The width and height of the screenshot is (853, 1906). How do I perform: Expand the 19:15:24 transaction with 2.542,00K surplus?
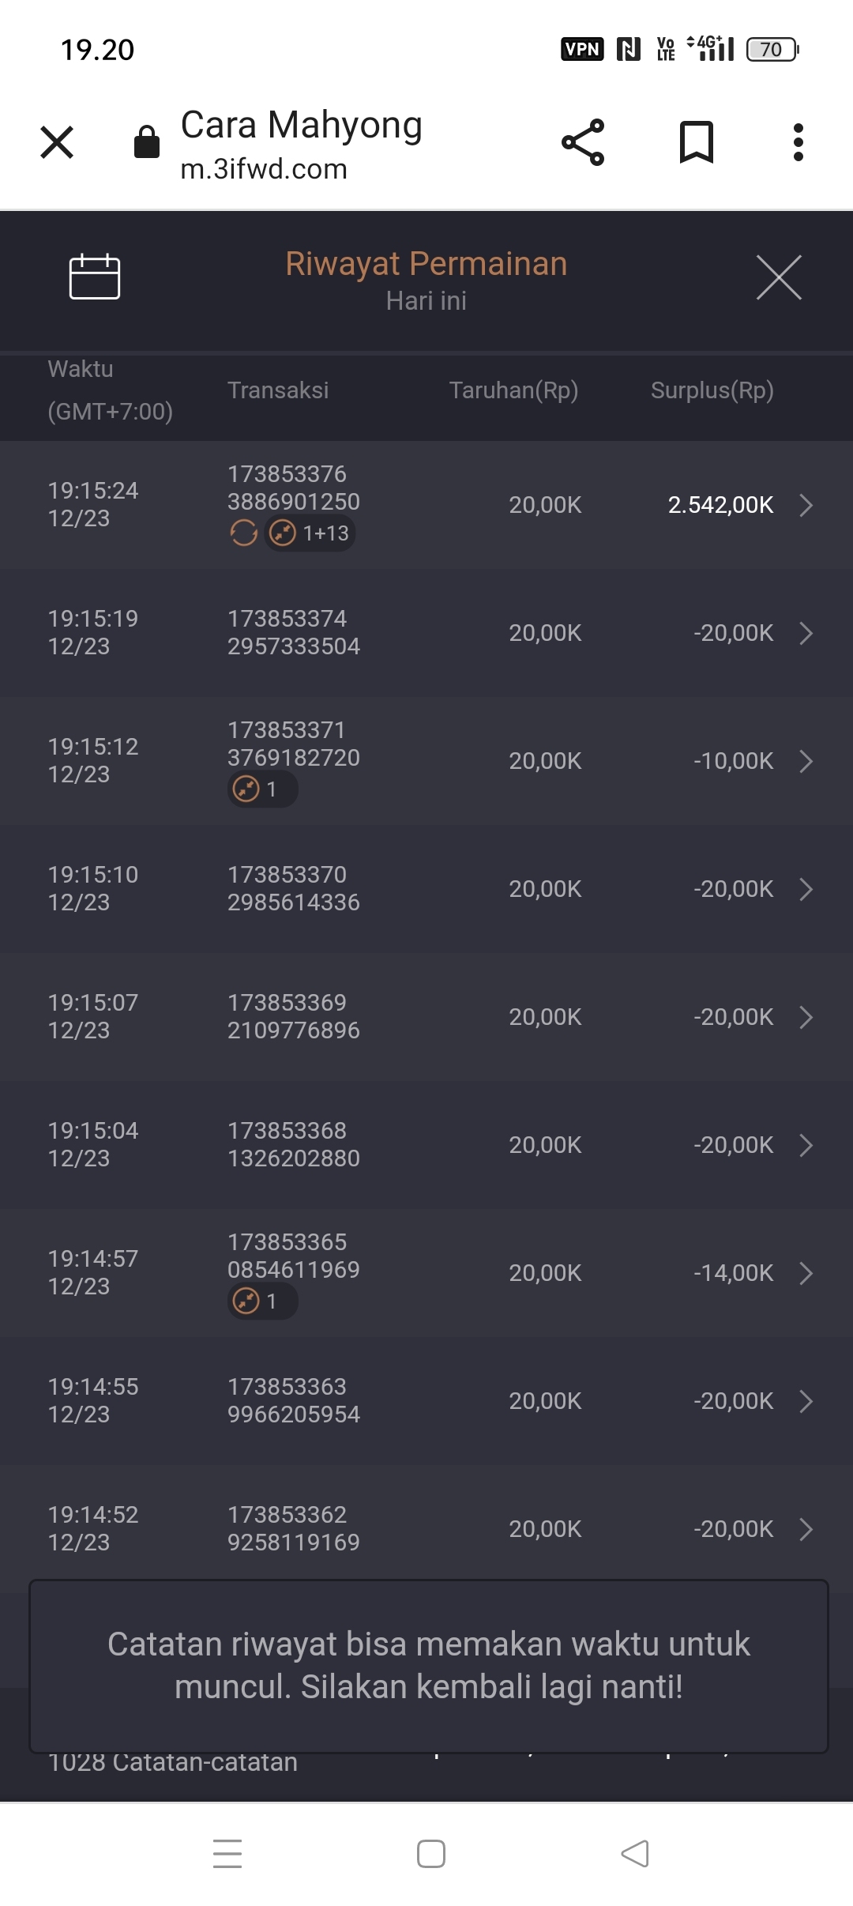pyautogui.click(x=806, y=505)
